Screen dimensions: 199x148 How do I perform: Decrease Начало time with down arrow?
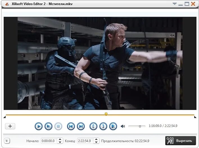click(x=60, y=142)
